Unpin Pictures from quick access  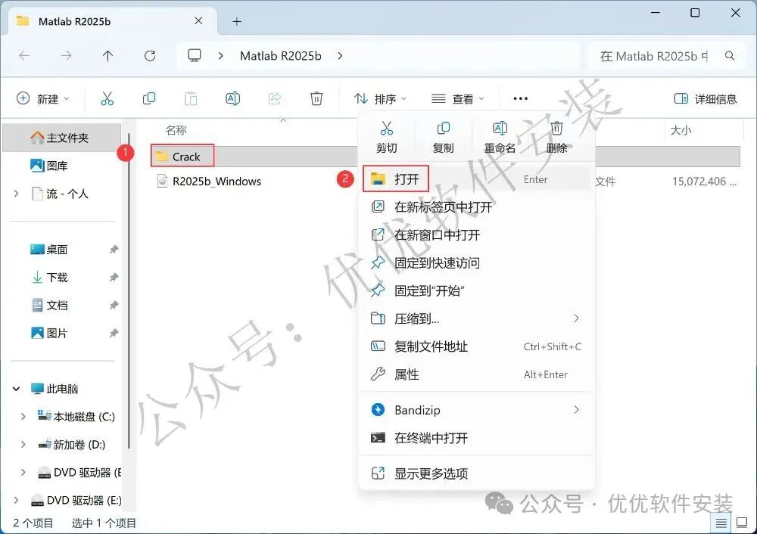[x=114, y=333]
